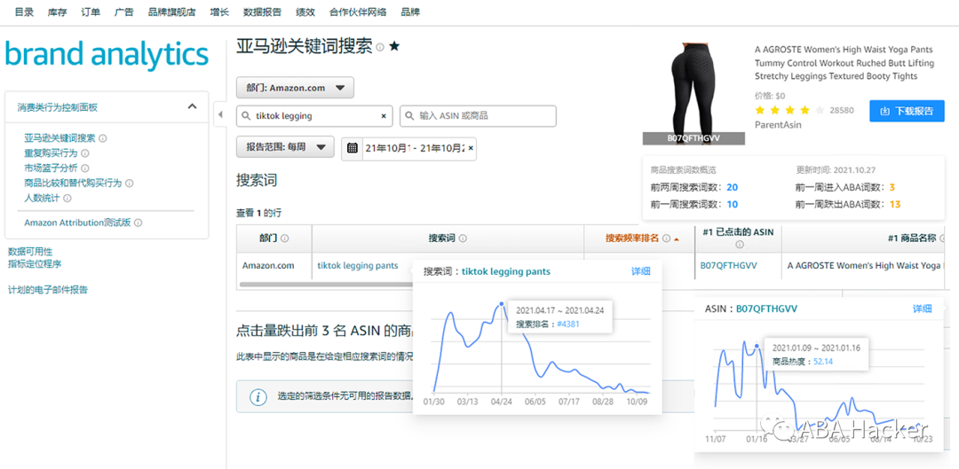This screenshot has width=959, height=469.
Task: Click info icon beside 部门 column header
Action: (x=284, y=238)
